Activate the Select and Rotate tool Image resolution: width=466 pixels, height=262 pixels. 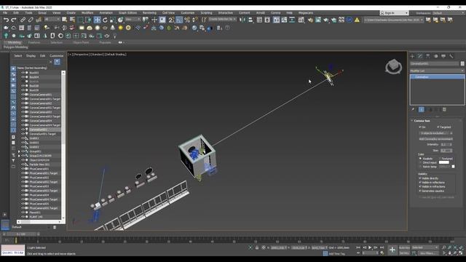click(x=105, y=20)
